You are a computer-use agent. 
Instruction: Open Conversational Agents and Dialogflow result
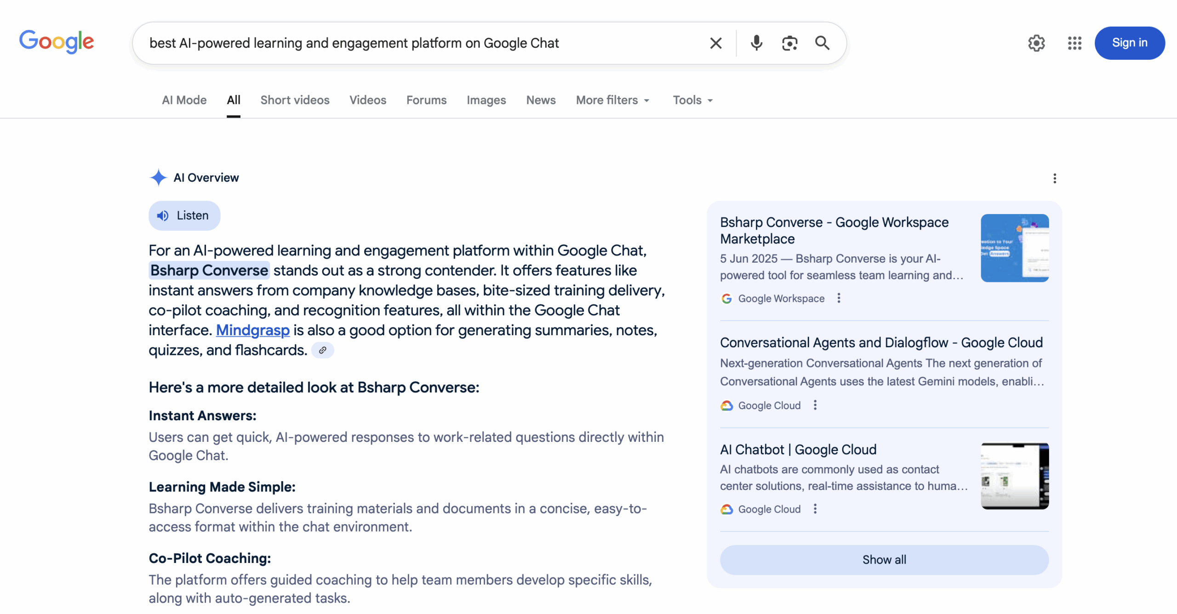coord(881,343)
